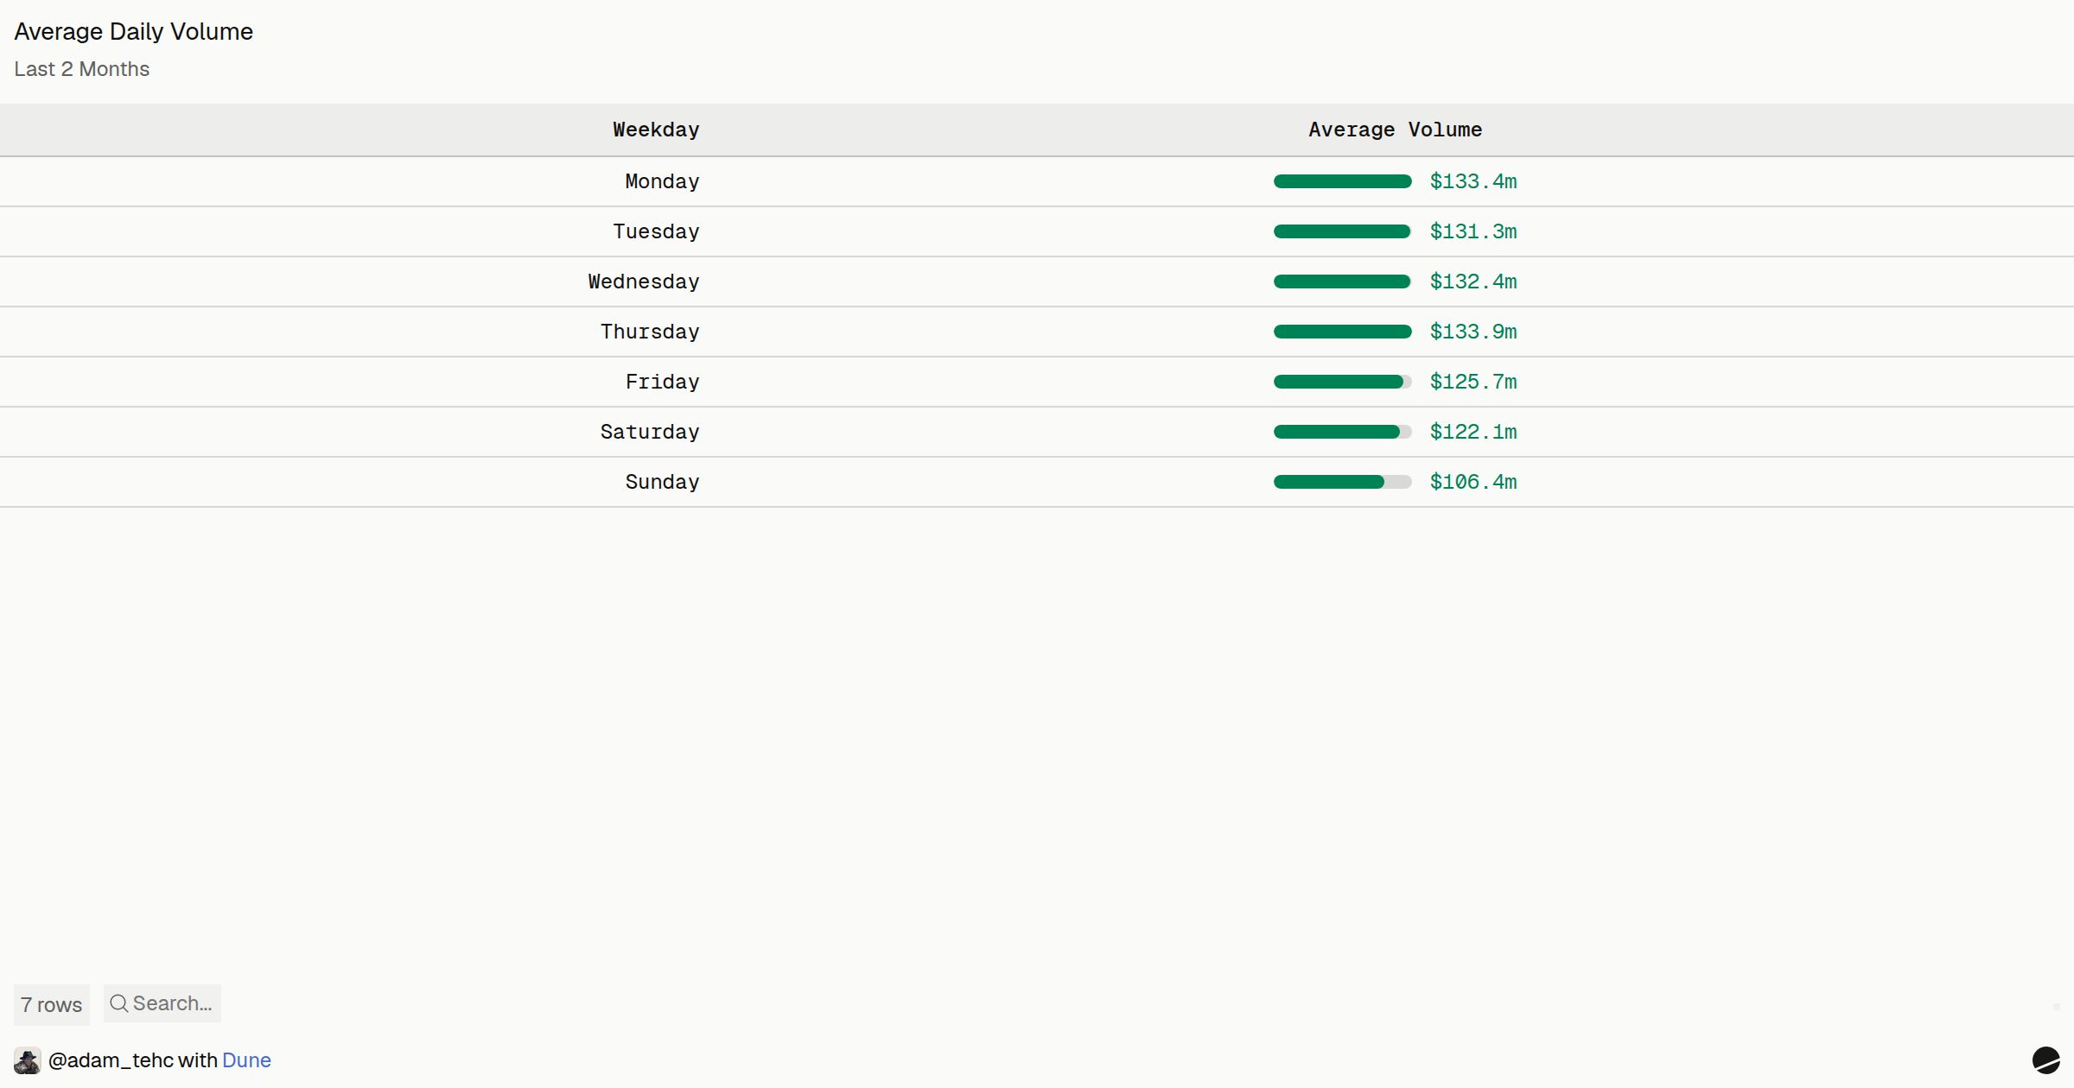Click the $133.4m value
The width and height of the screenshot is (2074, 1088).
coord(1473,181)
